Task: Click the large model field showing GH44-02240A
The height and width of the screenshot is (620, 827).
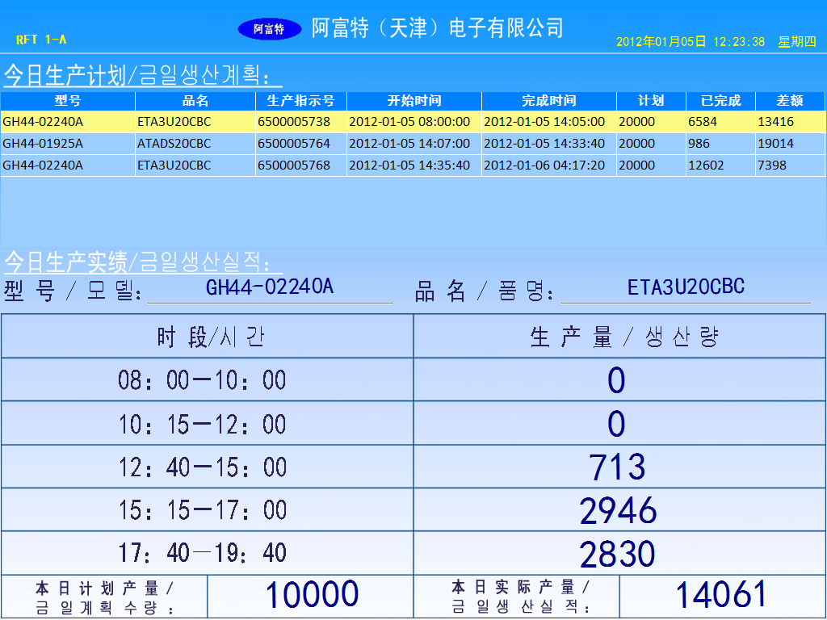Action: [x=270, y=288]
